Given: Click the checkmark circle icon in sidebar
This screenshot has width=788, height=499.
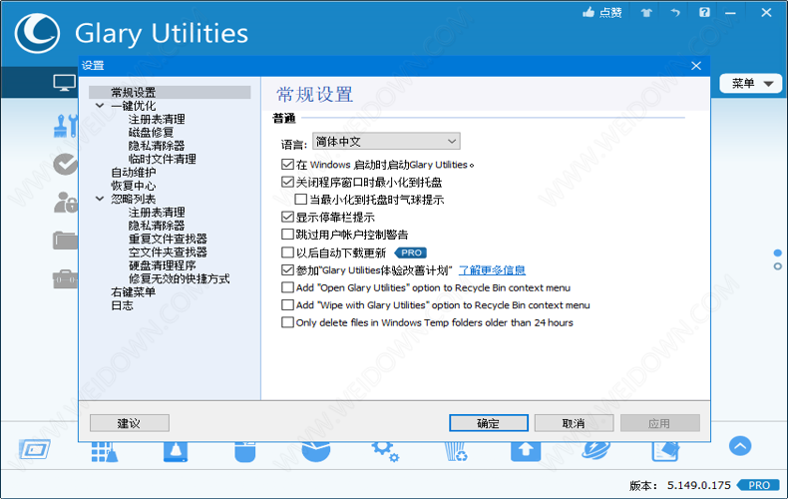Looking at the screenshot, I should pyautogui.click(x=66, y=165).
